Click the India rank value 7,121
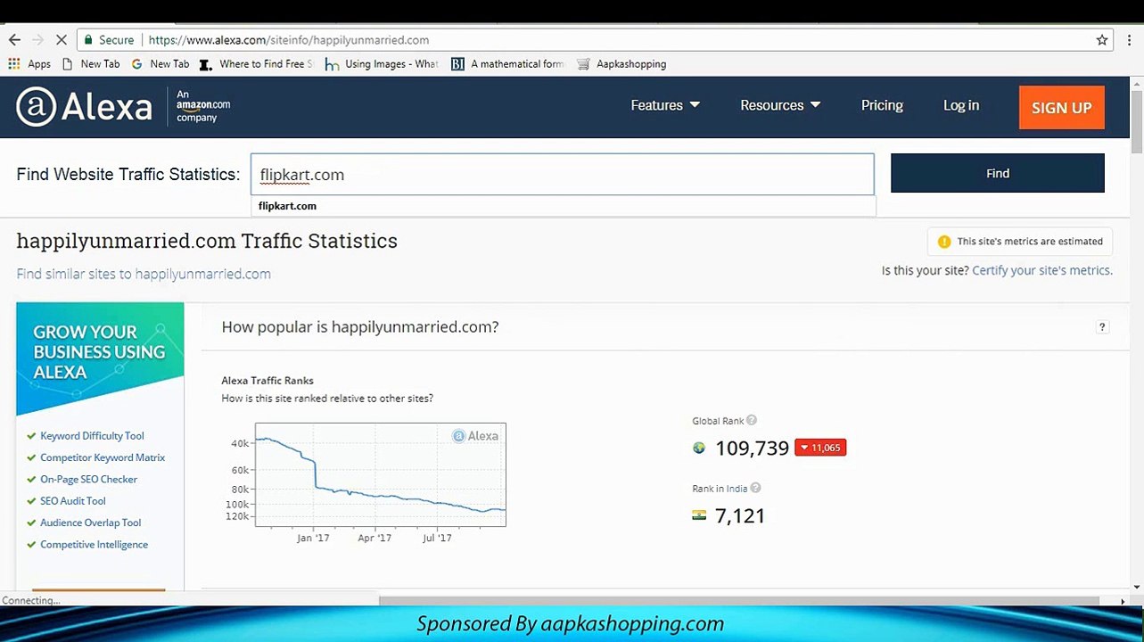This screenshot has height=642, width=1144. (x=740, y=515)
